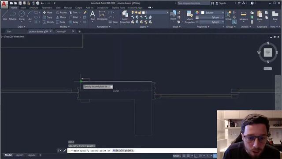Image resolution: width=282 pixels, height=159 pixels.
Task: Expand the Draw panel
Action: pos(21,26)
